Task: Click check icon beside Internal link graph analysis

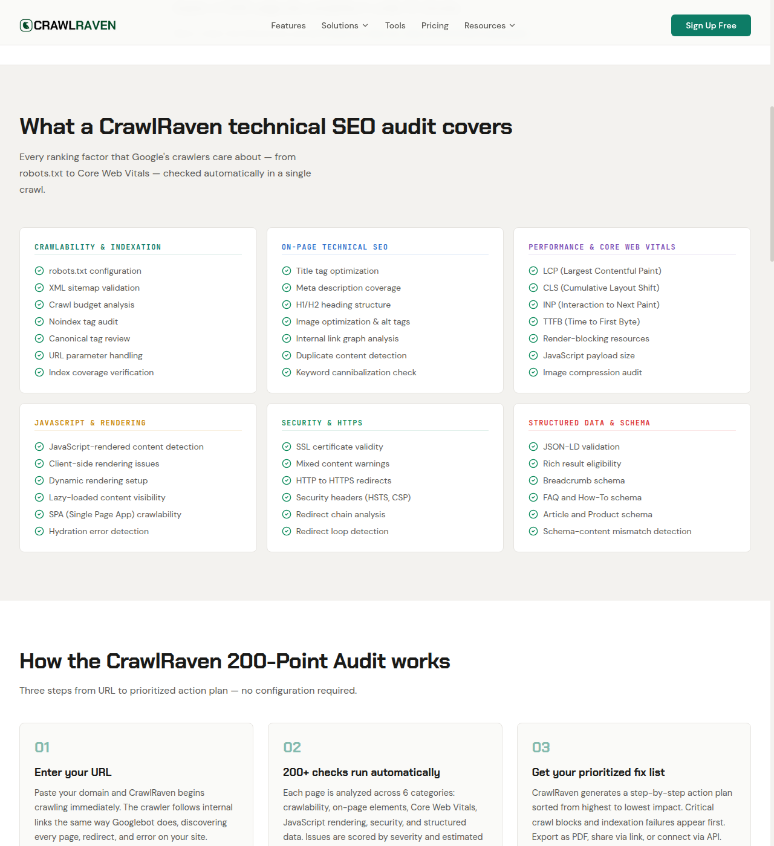Action: 287,338
